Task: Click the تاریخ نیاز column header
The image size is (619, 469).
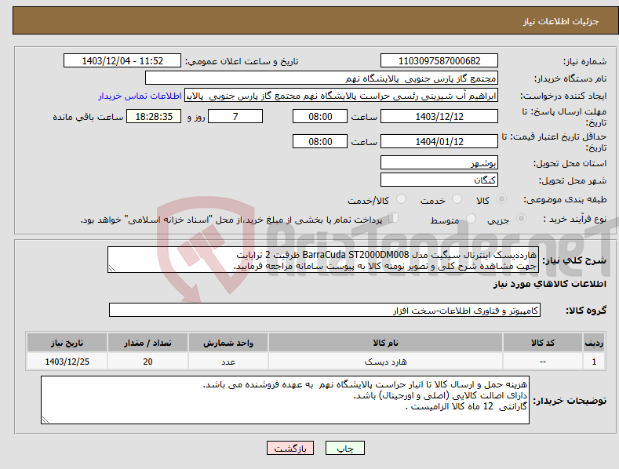Action: tap(67, 343)
